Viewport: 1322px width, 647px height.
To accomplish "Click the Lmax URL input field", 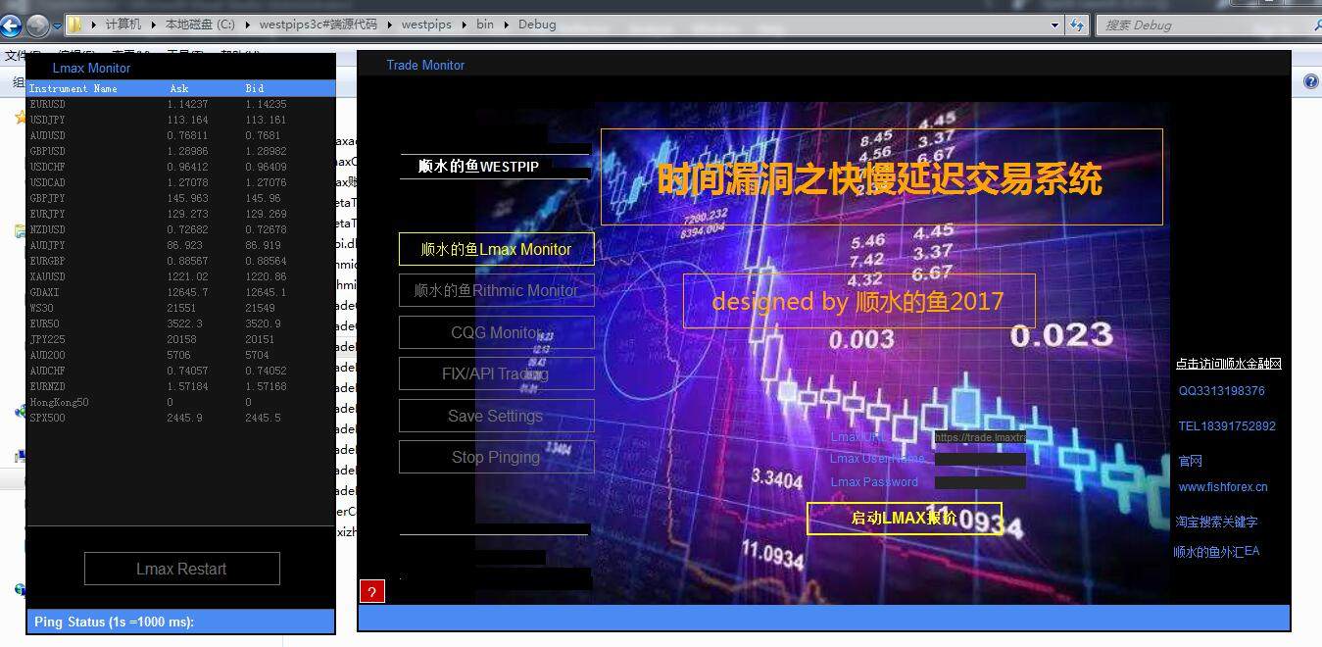I will (980, 437).
